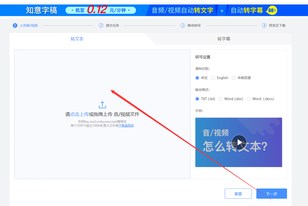Click 音频/视频自动转文字 banner text
Image resolution: width=308 pixels, height=206 pixels.
coord(183,10)
